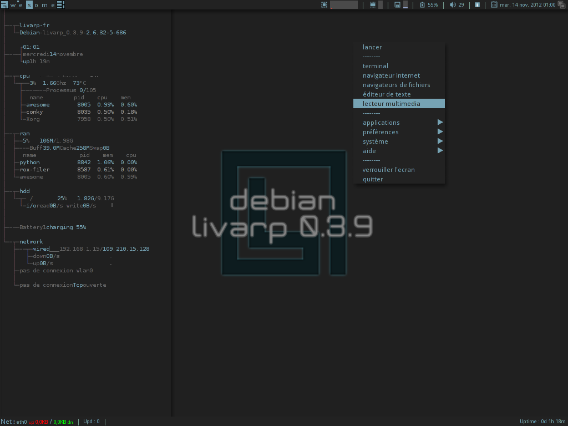Select highlighted 'lecteur multimedia' entry
Screen dimensions: 568x426
[x=399, y=104]
